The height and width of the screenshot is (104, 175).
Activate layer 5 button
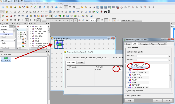pos(64,20)
